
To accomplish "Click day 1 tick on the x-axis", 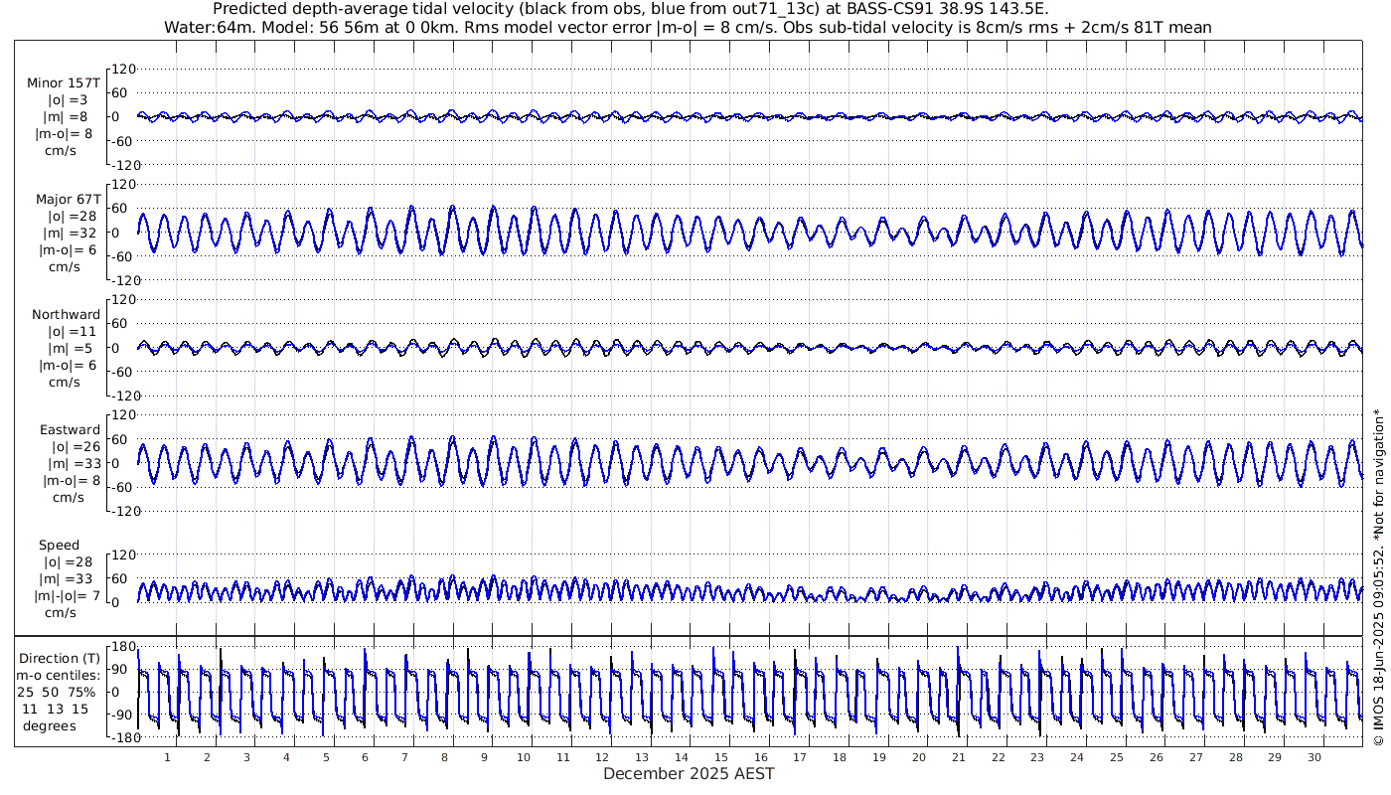I will [168, 757].
